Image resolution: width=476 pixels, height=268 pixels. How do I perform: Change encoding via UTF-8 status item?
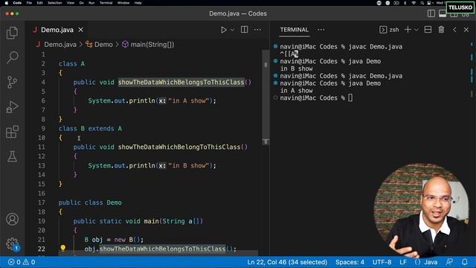point(382,262)
